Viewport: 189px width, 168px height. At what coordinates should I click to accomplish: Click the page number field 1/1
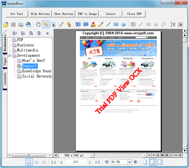pyautogui.click(x=76, y=162)
